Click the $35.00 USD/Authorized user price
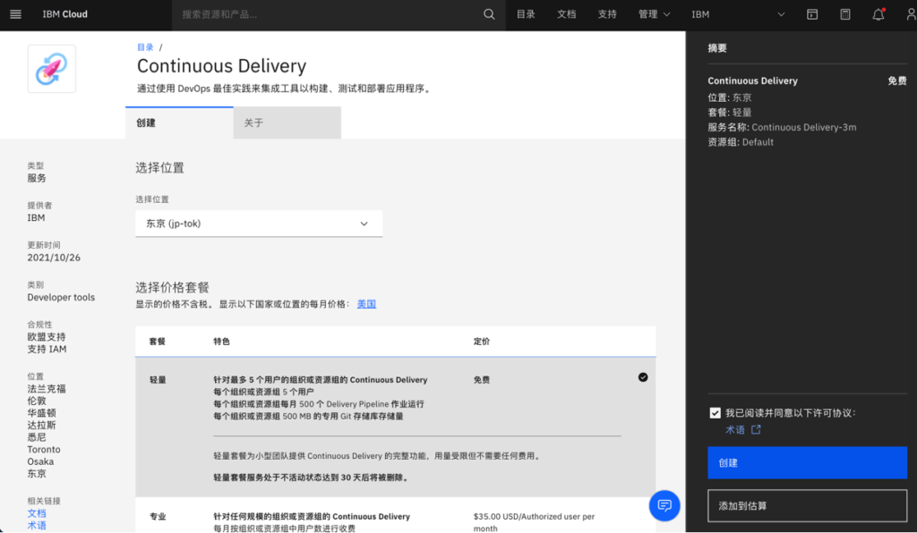Image resolution: width=917 pixels, height=533 pixels. click(x=534, y=522)
